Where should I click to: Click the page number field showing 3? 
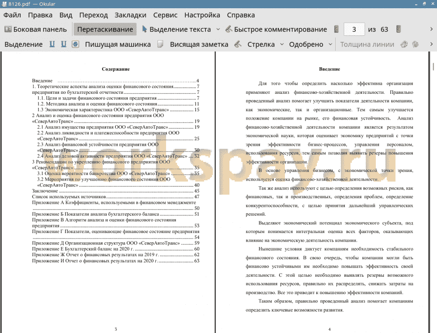(x=354, y=29)
